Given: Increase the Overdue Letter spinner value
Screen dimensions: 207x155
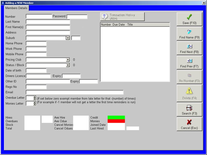Looking at the screenshot, I should [x=35, y=97].
